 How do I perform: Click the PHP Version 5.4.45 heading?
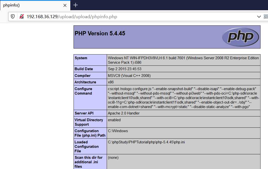click(100, 33)
